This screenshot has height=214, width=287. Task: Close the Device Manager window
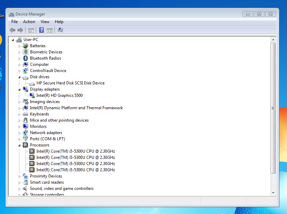(270, 14)
